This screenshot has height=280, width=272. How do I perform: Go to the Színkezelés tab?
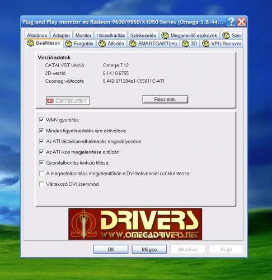point(143,35)
